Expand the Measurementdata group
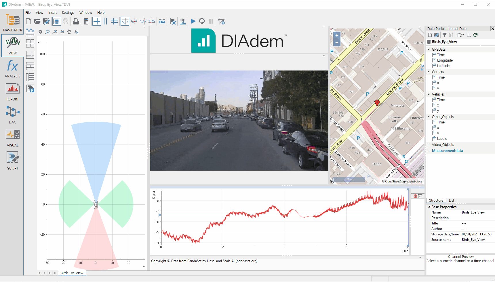This screenshot has width=495, height=282. [429, 150]
